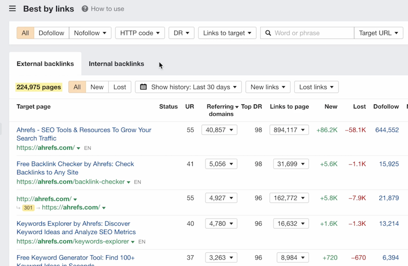Sort by Top DR column header

click(251, 107)
